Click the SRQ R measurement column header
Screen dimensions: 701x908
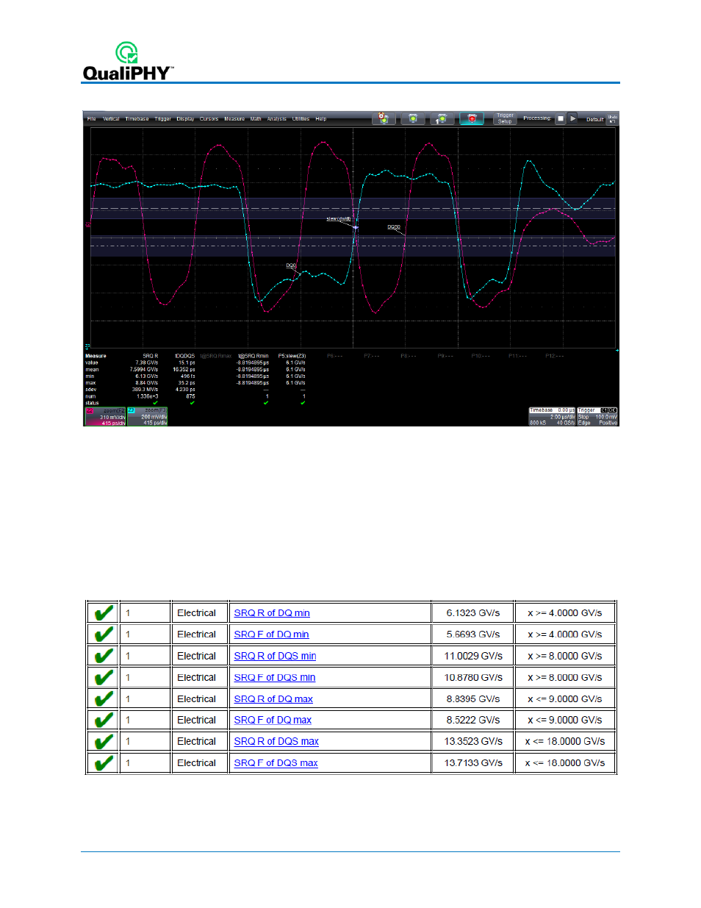tap(151, 356)
